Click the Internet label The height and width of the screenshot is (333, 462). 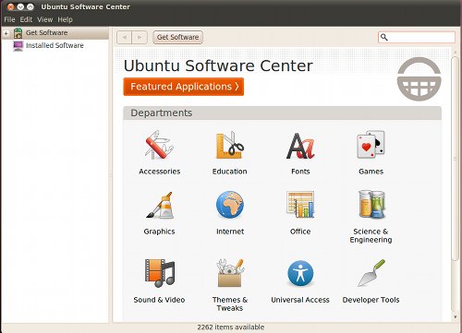(230, 232)
